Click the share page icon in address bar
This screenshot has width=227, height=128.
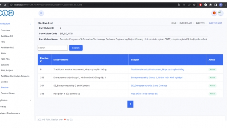pos(189,5)
